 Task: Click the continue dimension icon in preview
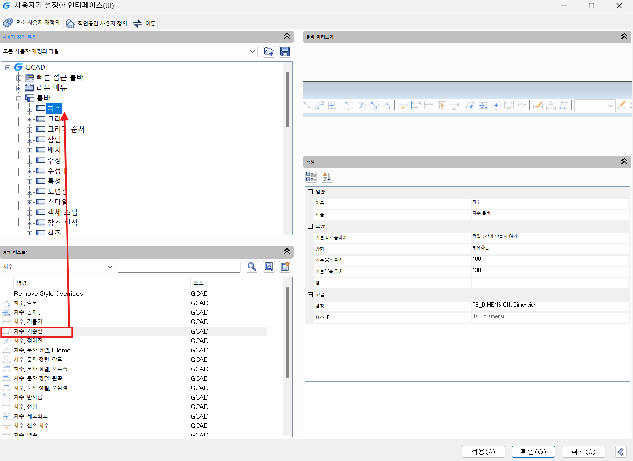click(428, 105)
